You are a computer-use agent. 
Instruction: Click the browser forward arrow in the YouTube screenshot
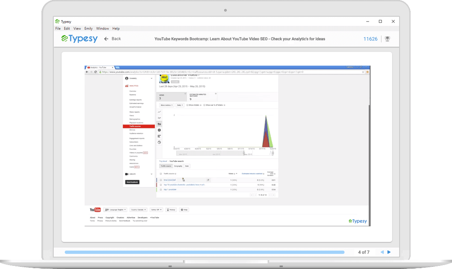91,72
